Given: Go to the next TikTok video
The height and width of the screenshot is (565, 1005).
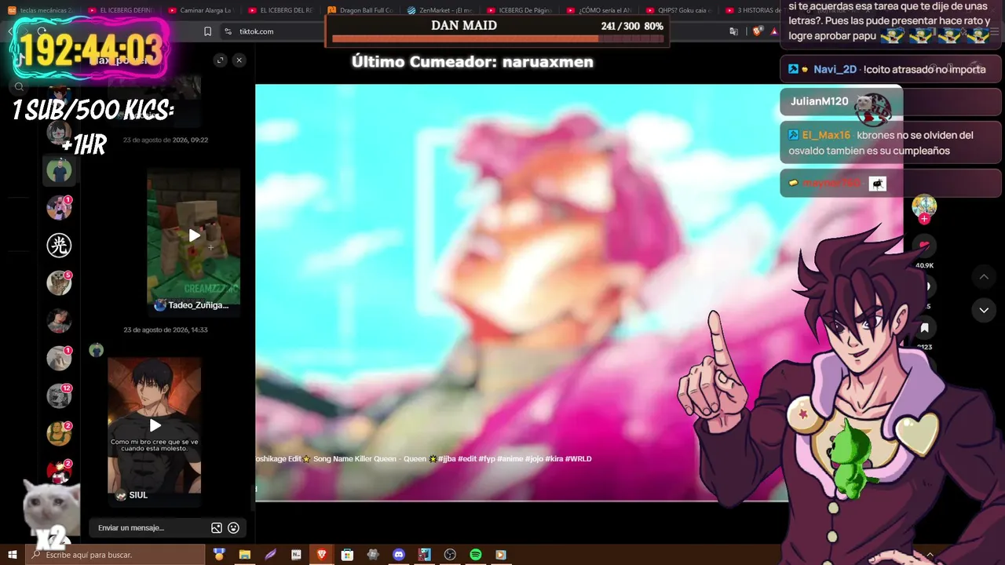Looking at the screenshot, I should (984, 310).
